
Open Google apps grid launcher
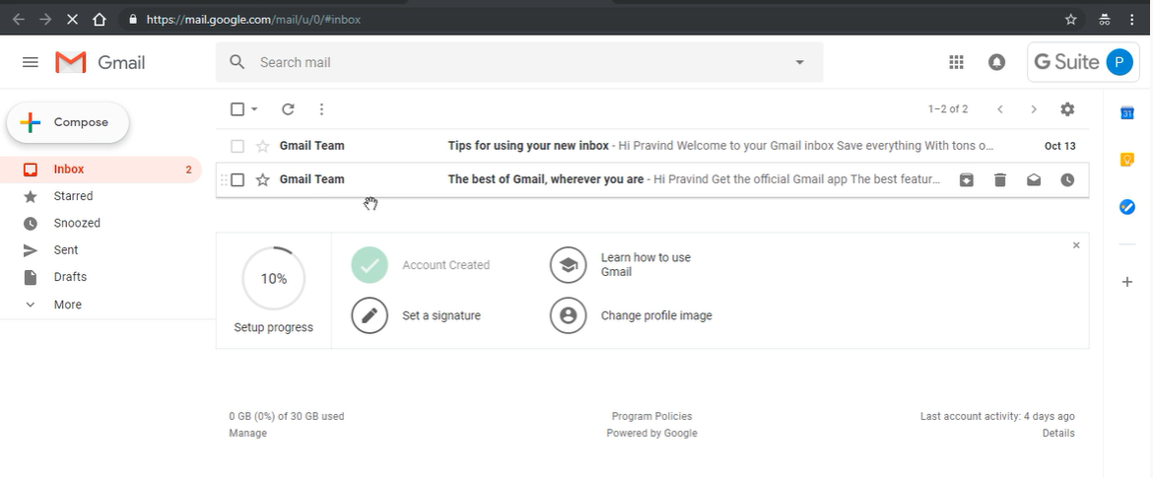click(x=956, y=62)
